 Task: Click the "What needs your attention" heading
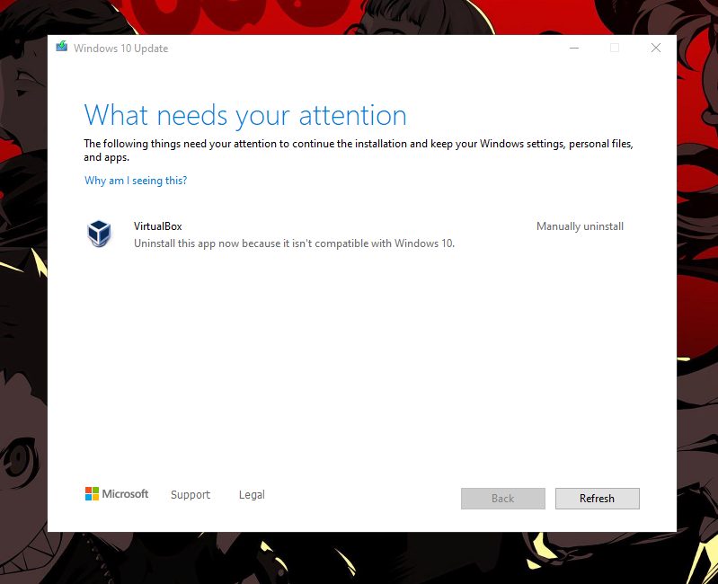click(245, 115)
